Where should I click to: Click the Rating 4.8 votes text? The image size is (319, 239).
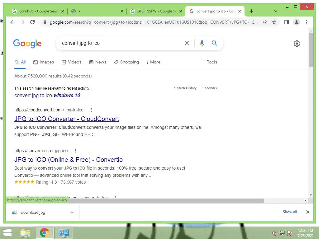[61, 182]
